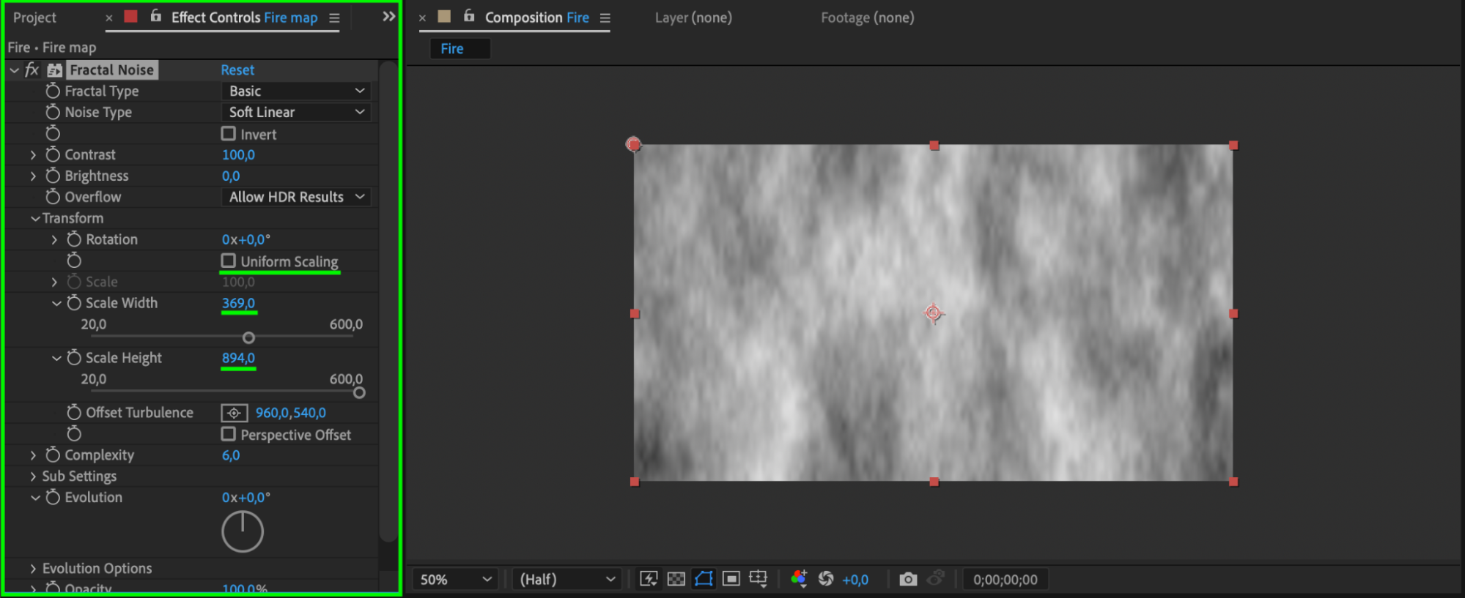Open the Fractal Type dropdown

tap(296, 91)
